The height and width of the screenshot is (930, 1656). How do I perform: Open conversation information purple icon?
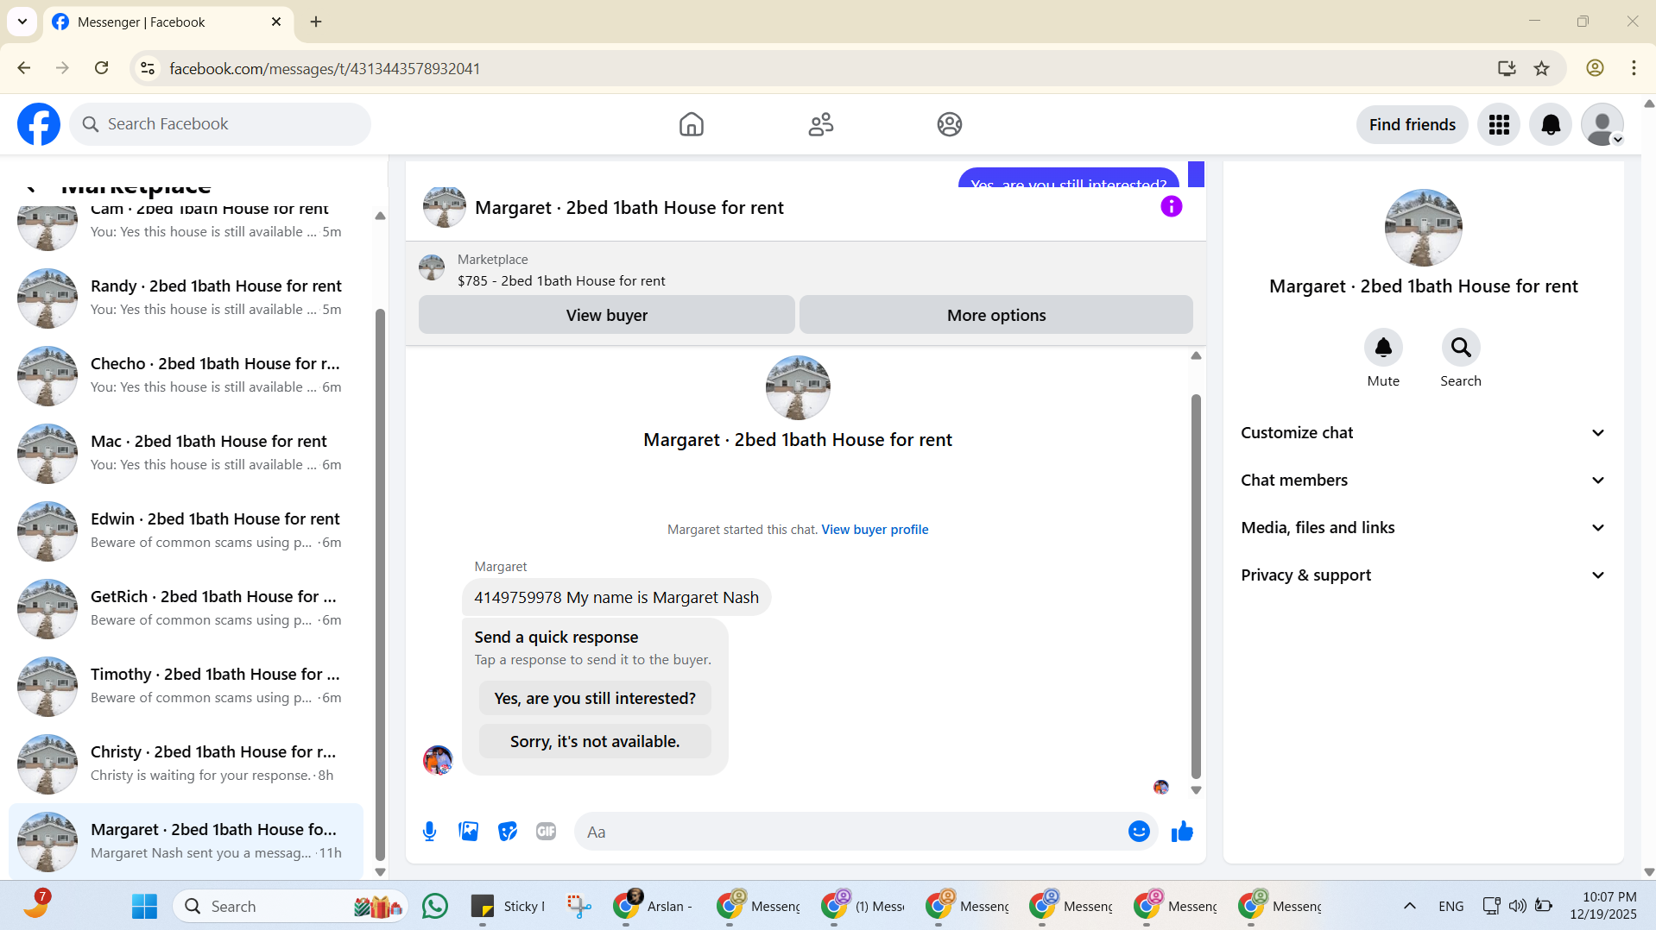(x=1171, y=206)
